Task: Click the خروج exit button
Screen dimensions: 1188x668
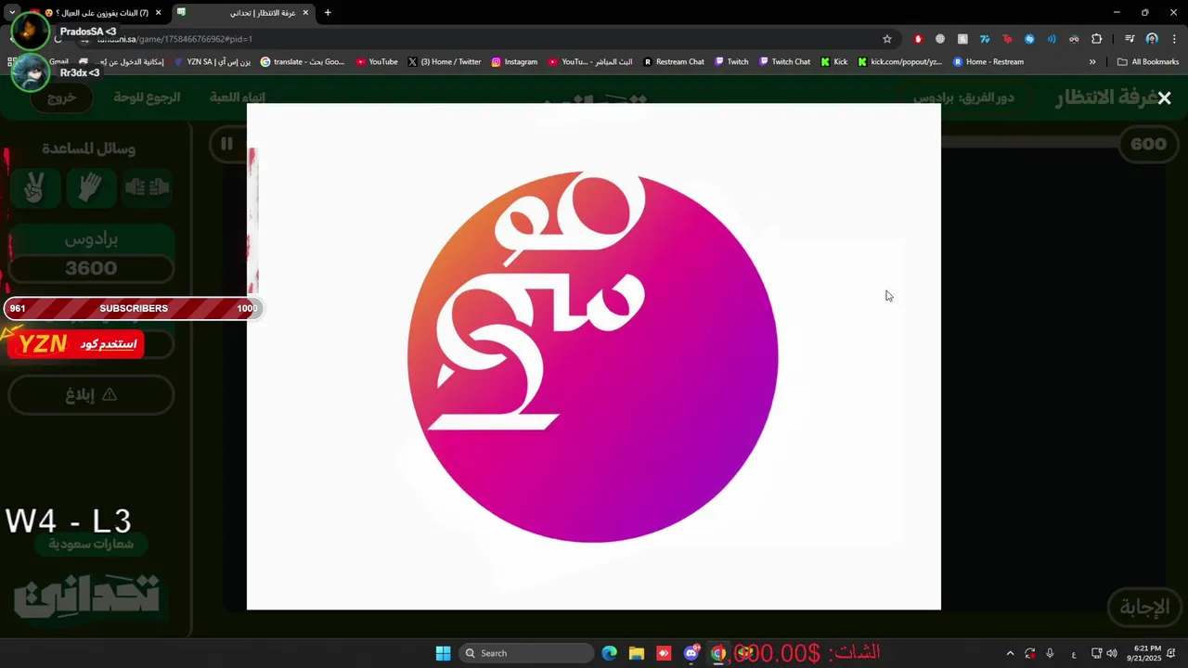Action: 61,97
